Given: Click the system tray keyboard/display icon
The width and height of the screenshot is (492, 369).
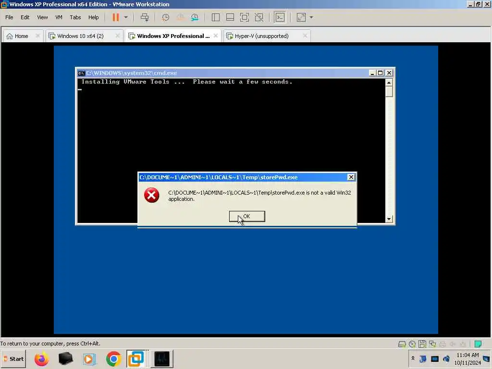Looking at the screenshot, I should click(x=435, y=359).
